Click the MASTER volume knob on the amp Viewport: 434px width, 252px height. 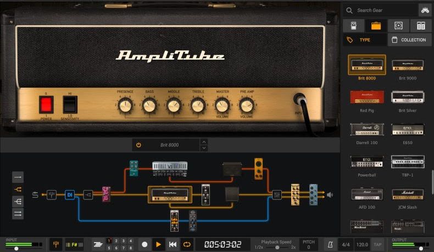[x=222, y=105]
